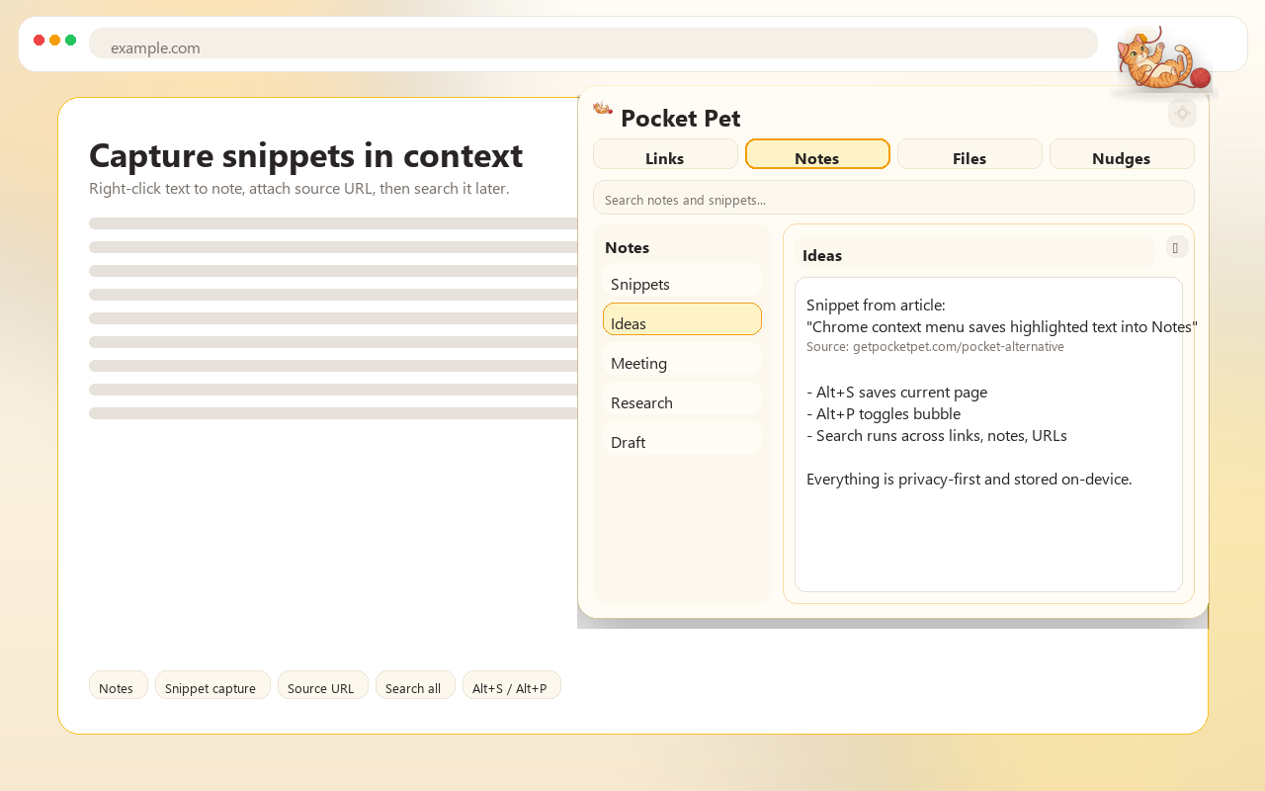
Task: Click the green browser maximize dot
Action: point(71,41)
